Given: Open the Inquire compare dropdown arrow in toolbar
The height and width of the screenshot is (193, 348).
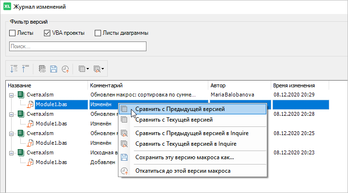Looking at the screenshot, I should (102, 69).
